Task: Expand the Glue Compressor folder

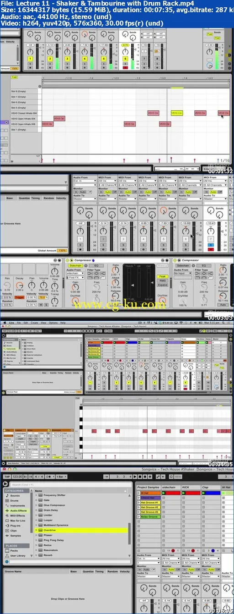Action: [37, 505]
